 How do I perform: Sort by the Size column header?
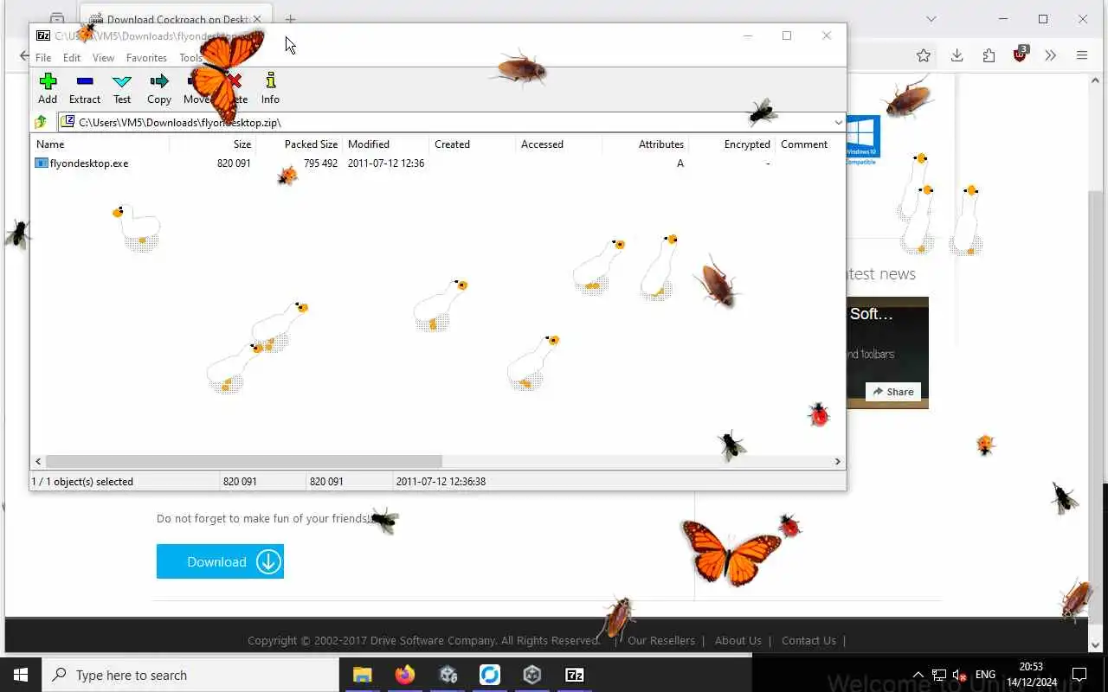click(x=212, y=144)
